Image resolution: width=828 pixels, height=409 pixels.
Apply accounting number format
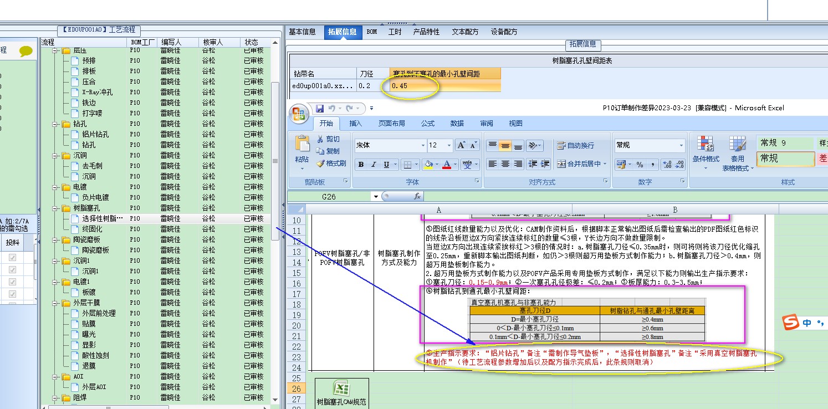coord(621,165)
